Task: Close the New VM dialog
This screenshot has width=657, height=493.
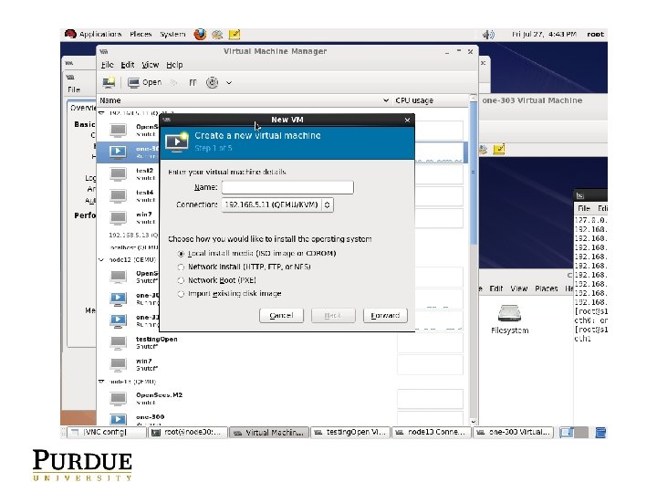Action: point(407,121)
